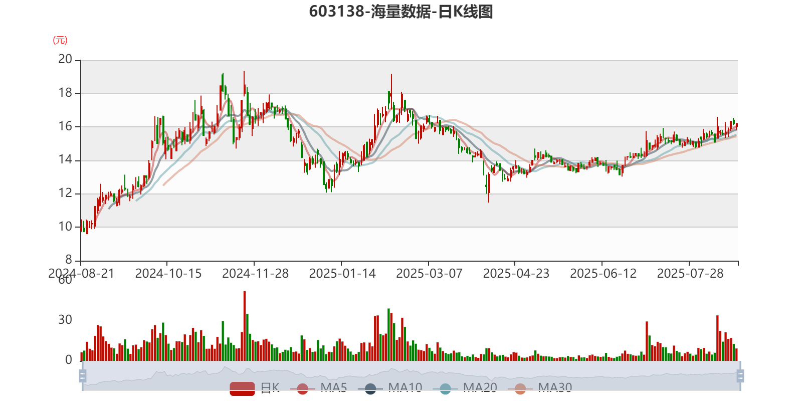This screenshot has height=401, width=802.
Task: Click the 14 price axis label
Action: (65, 160)
